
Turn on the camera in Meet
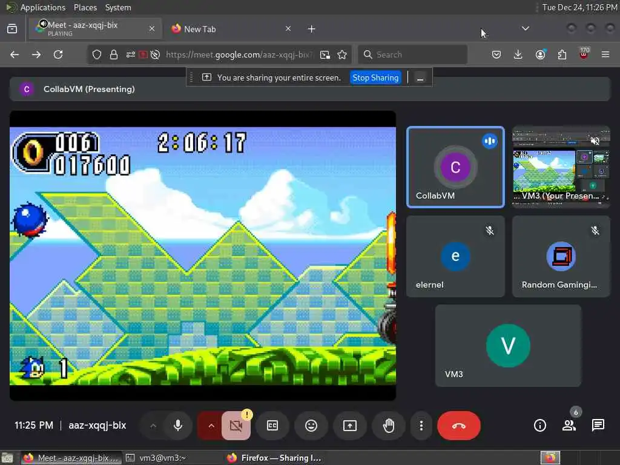(x=236, y=426)
